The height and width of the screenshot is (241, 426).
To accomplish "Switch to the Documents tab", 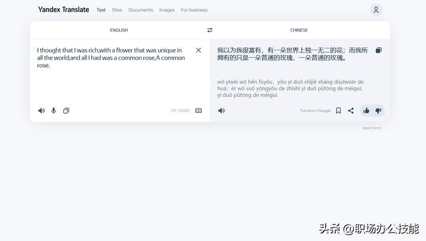I will click(x=140, y=10).
